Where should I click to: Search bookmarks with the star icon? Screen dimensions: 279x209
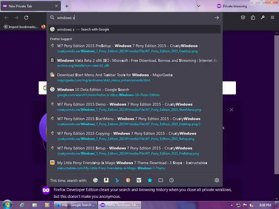tap(150, 180)
